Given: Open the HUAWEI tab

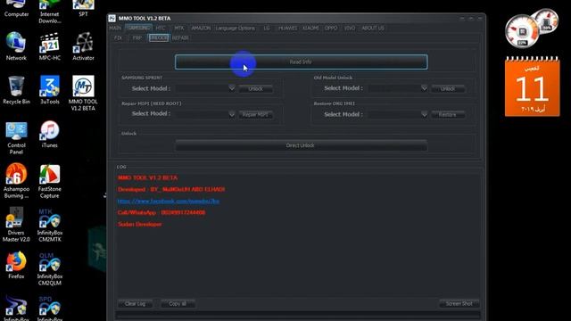Looking at the screenshot, I should click(287, 28).
